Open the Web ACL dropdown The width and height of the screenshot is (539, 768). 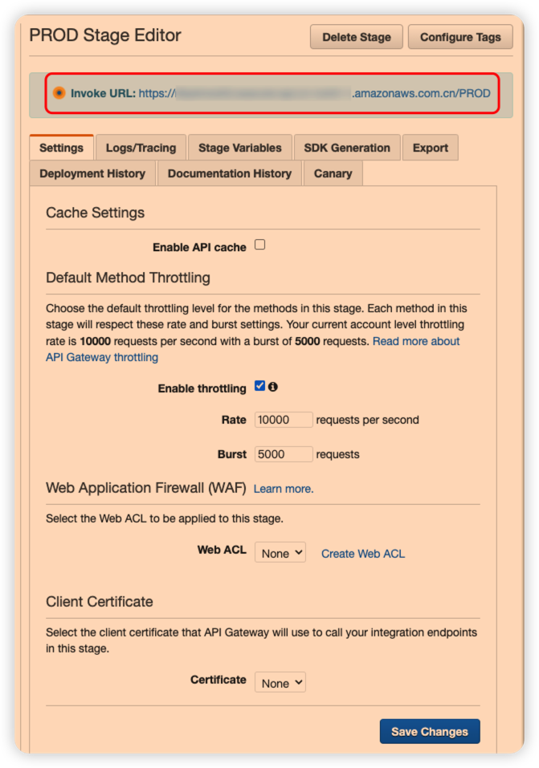pos(280,553)
